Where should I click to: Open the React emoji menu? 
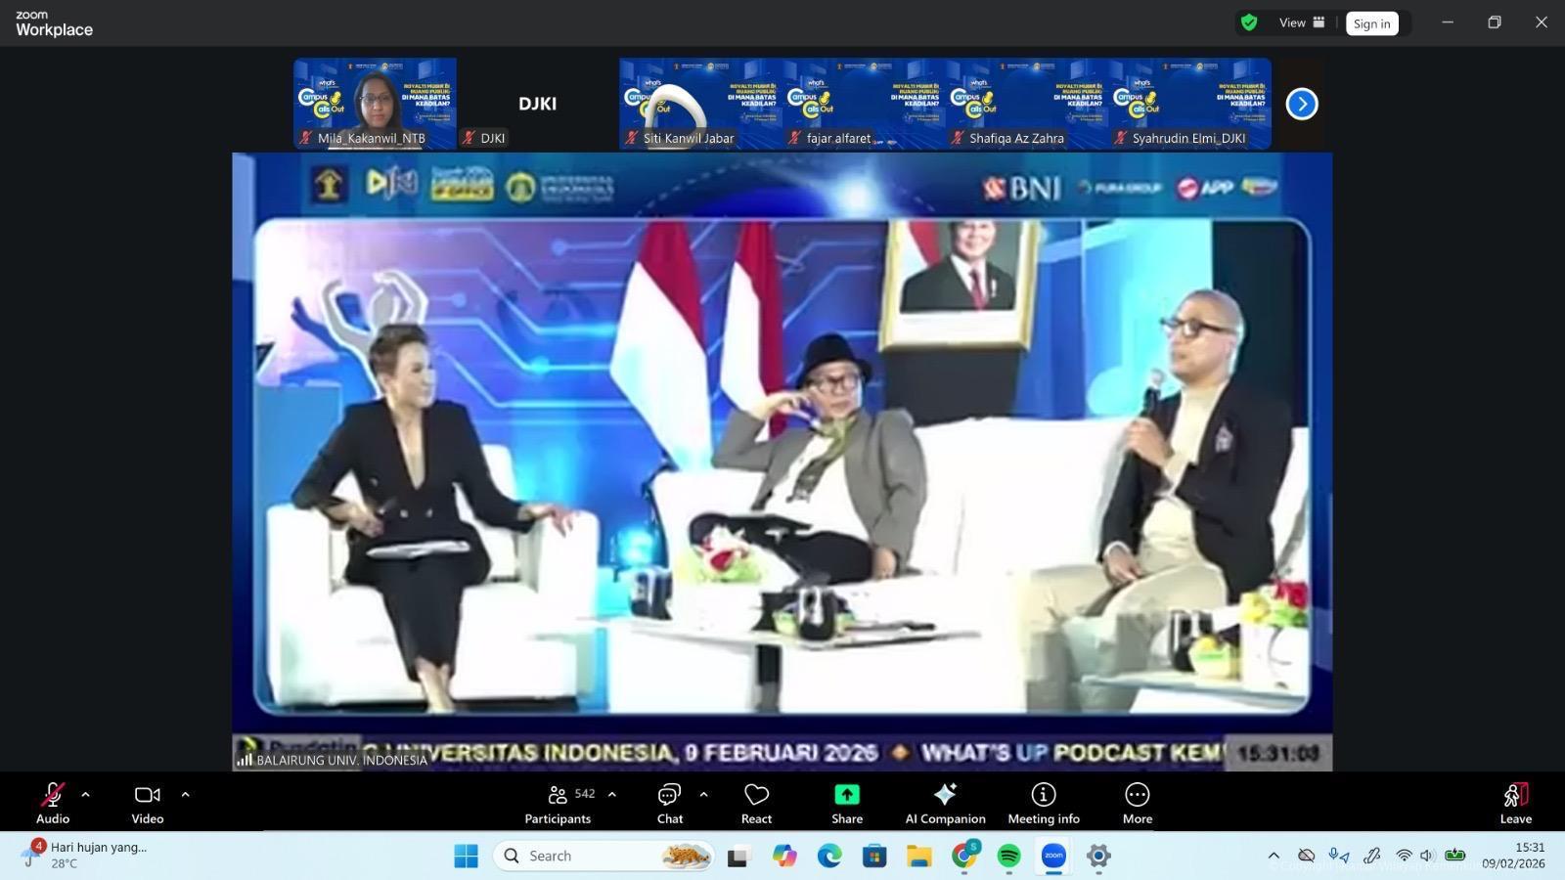pos(756,804)
